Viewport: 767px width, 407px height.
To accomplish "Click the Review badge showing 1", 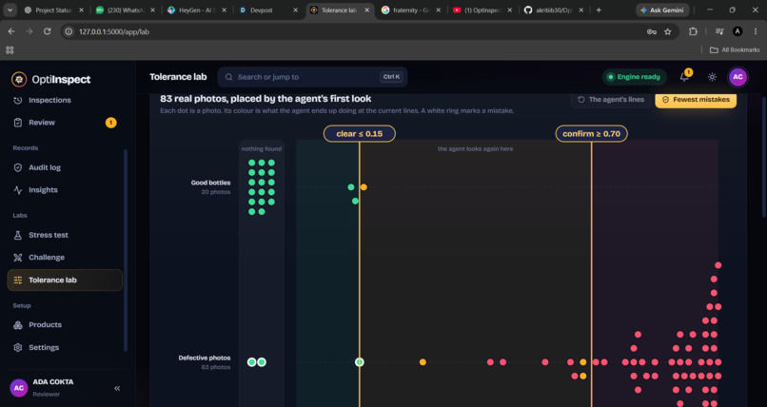I will coord(111,123).
